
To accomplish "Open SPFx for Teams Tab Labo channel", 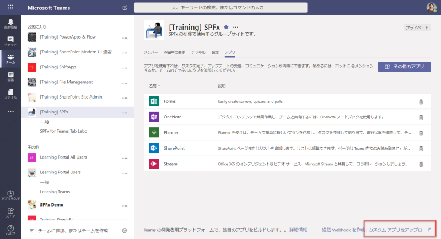I will click(63, 131).
